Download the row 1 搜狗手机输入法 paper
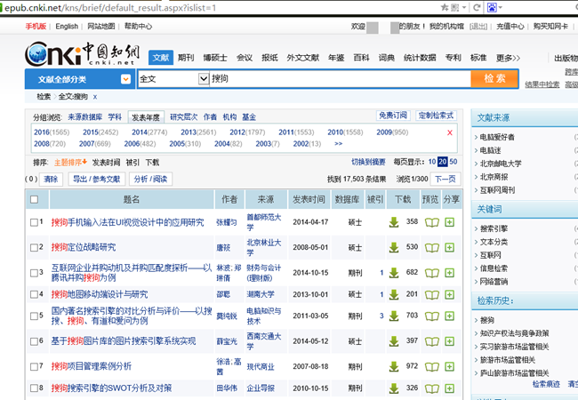Viewport: 578px width, 400px height. (x=394, y=222)
